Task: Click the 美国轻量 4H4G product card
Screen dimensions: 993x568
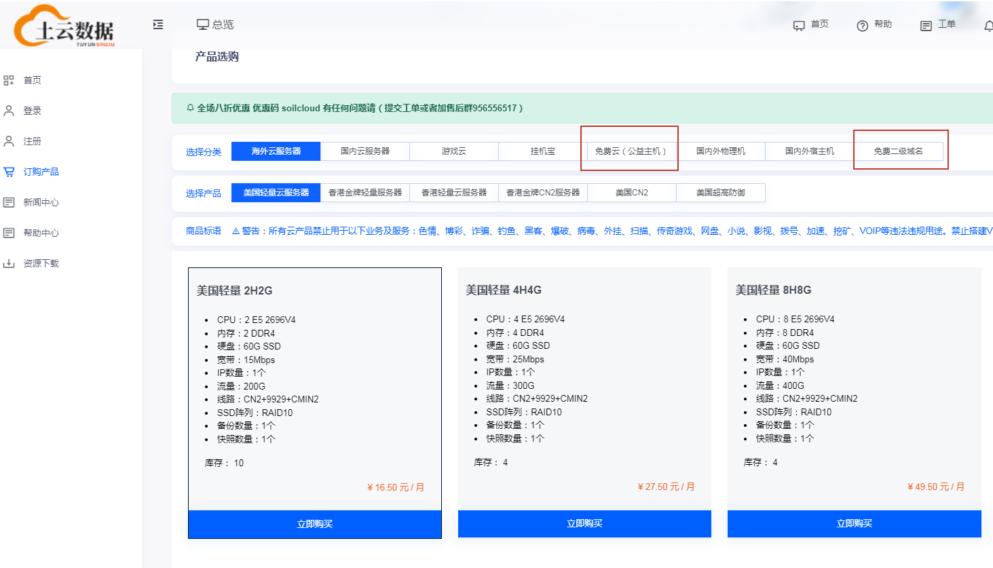Action: click(584, 380)
